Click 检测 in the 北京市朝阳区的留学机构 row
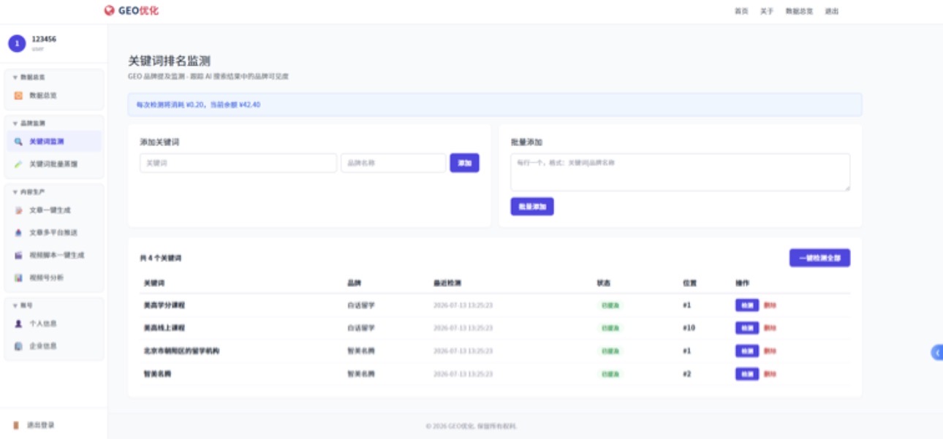The width and height of the screenshot is (943, 439). [x=747, y=351]
